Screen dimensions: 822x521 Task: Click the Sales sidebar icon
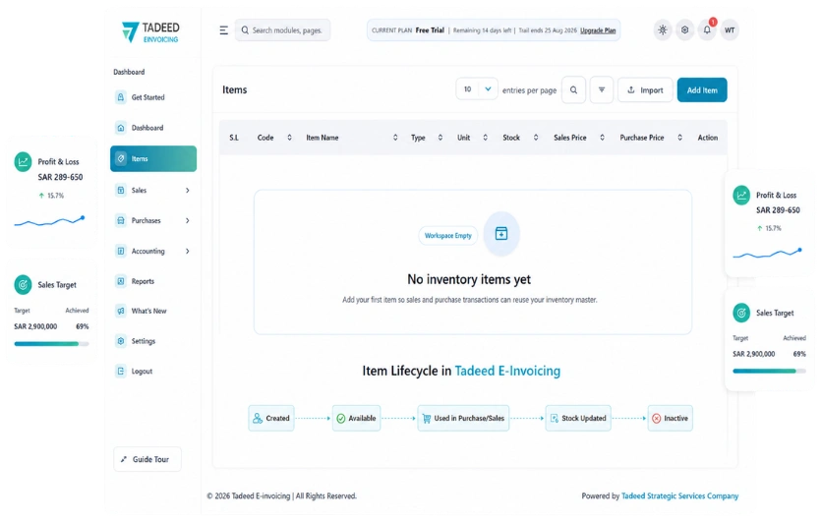[x=121, y=191]
